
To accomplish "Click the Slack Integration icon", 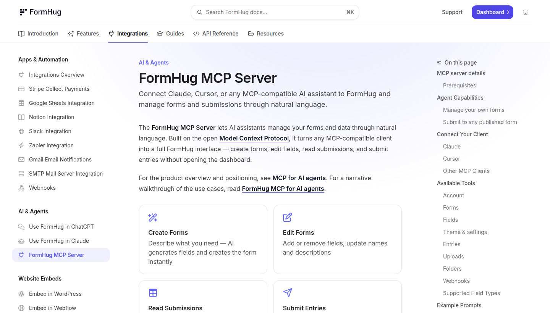I will click(x=21, y=131).
